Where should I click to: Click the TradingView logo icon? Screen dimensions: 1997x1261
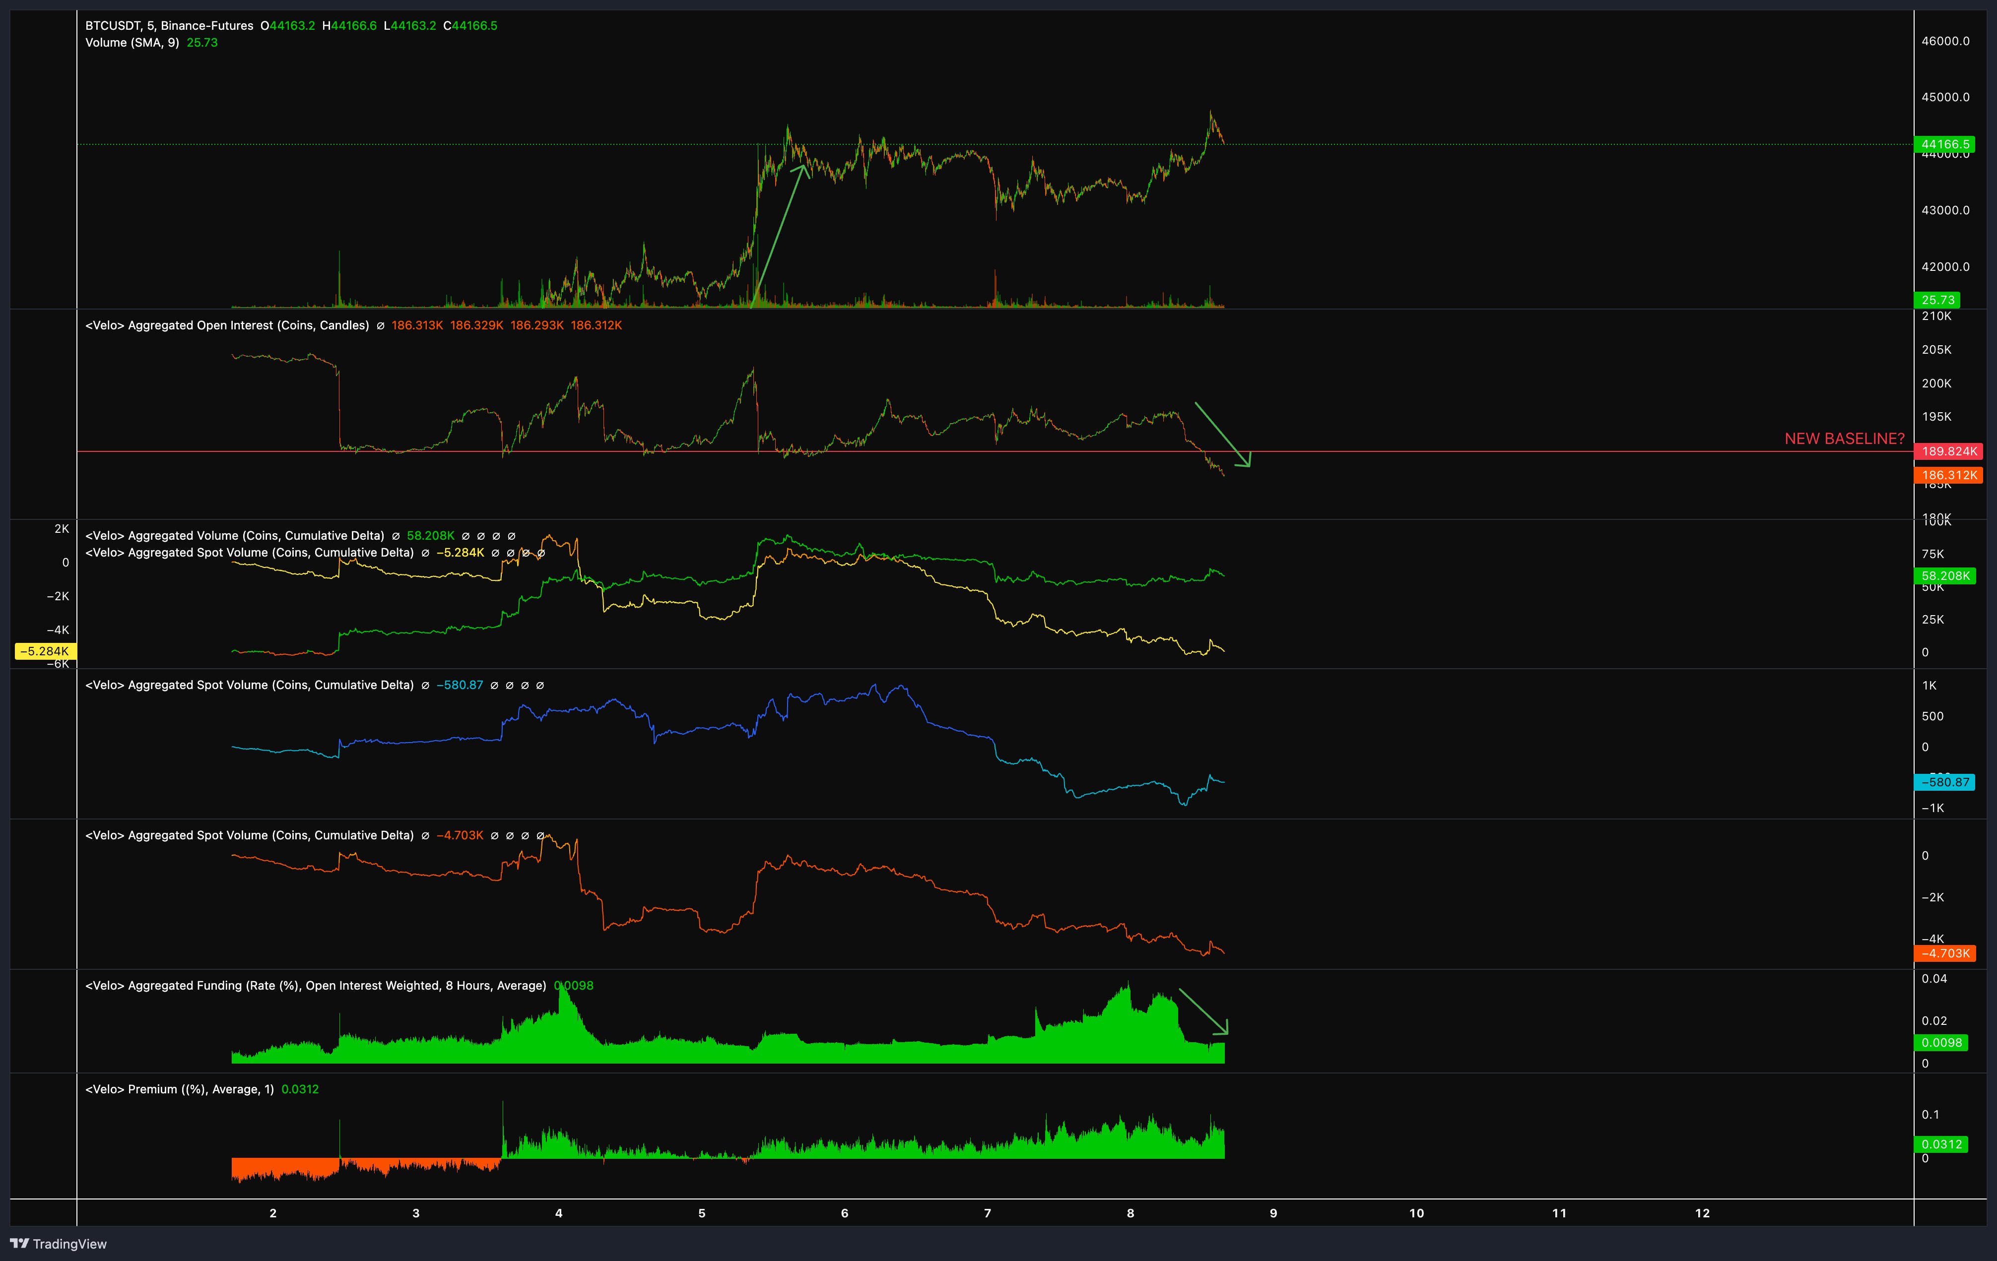click(x=19, y=1243)
